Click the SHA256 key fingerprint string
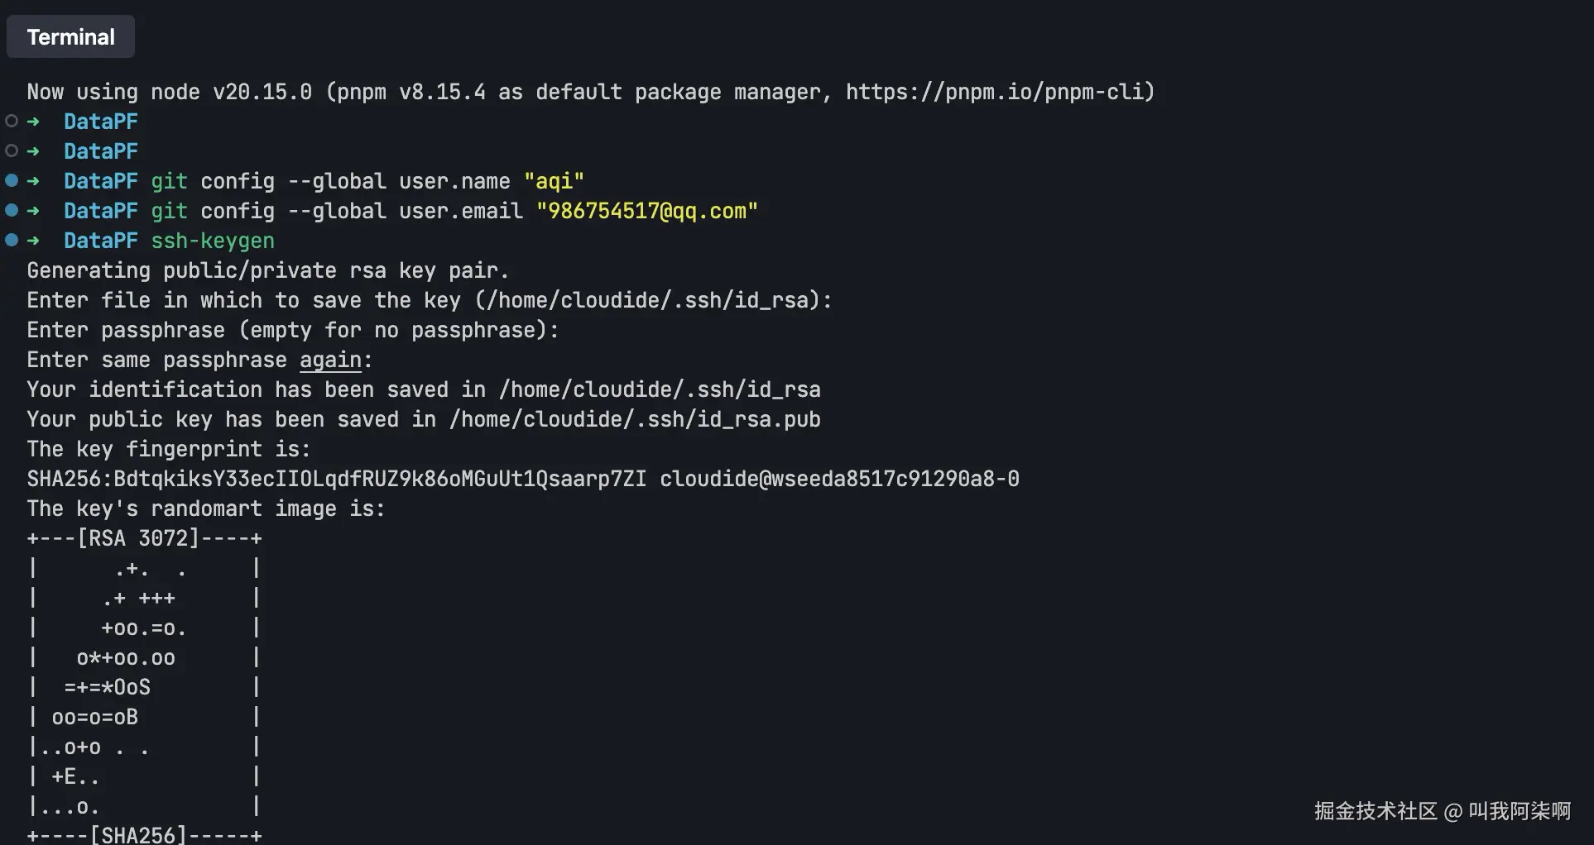 336,480
